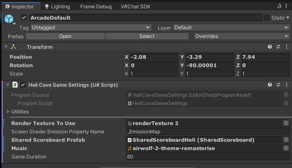292x168 pixels.
Task: Expand the Utilities foldout
Action: (x=9, y=112)
